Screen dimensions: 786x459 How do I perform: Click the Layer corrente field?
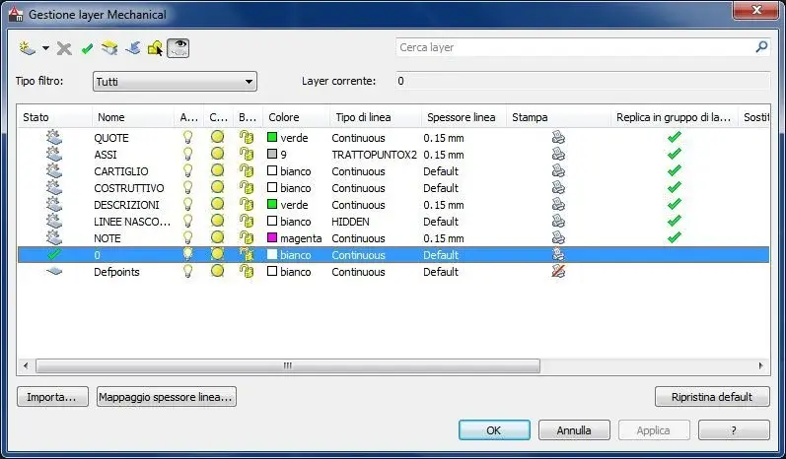click(x=583, y=81)
